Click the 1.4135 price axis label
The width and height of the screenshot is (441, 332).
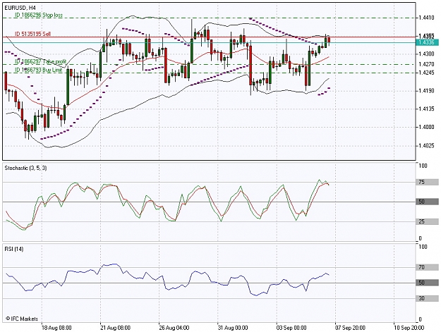tap(426, 109)
